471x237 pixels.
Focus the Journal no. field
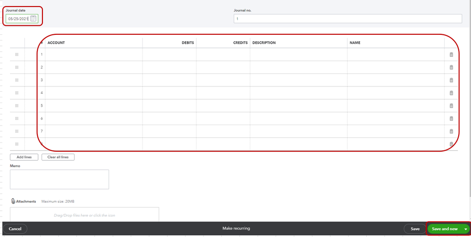coord(348,18)
